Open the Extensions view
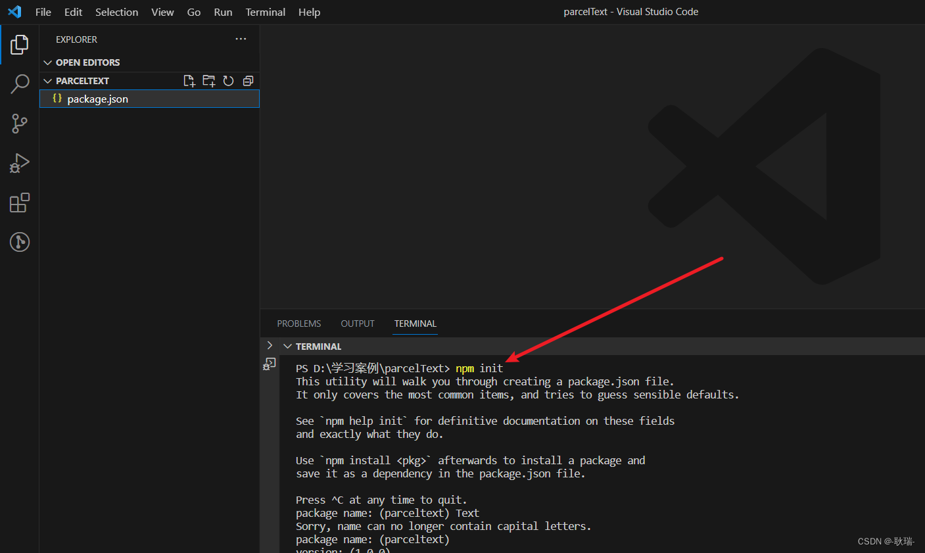925x553 pixels. pyautogui.click(x=20, y=203)
